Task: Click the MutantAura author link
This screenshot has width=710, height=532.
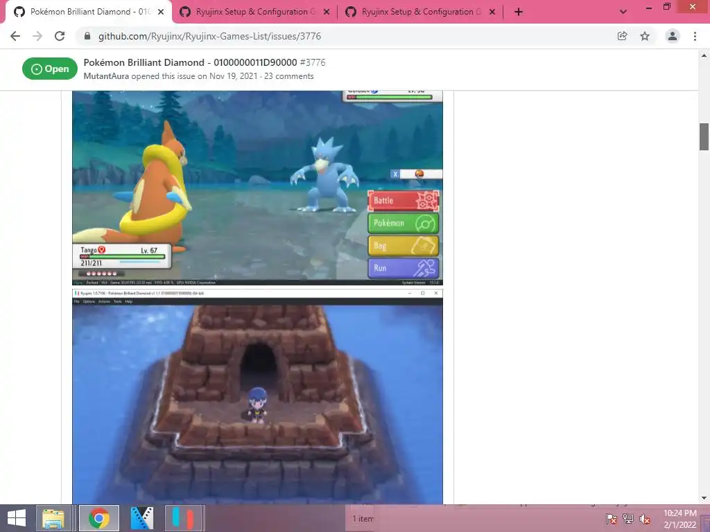Action: pos(106,76)
